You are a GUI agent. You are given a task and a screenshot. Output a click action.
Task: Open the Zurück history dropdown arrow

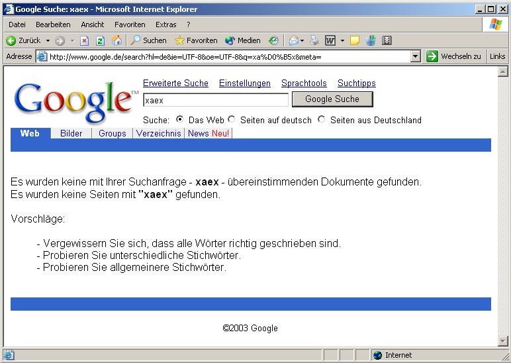48,41
